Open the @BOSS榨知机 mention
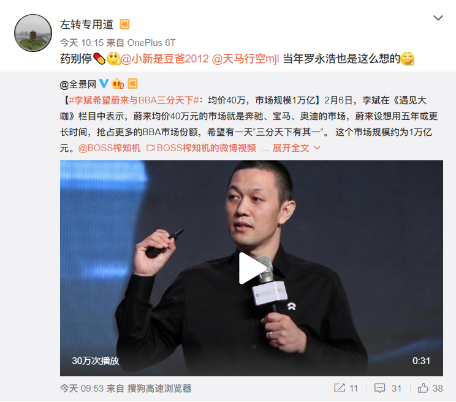Viewport: 456px width, 402px height. click(x=109, y=148)
